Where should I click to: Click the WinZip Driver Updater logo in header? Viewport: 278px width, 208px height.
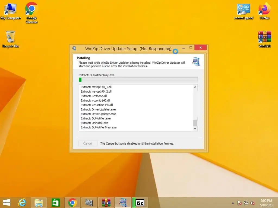pyautogui.click(x=196, y=61)
